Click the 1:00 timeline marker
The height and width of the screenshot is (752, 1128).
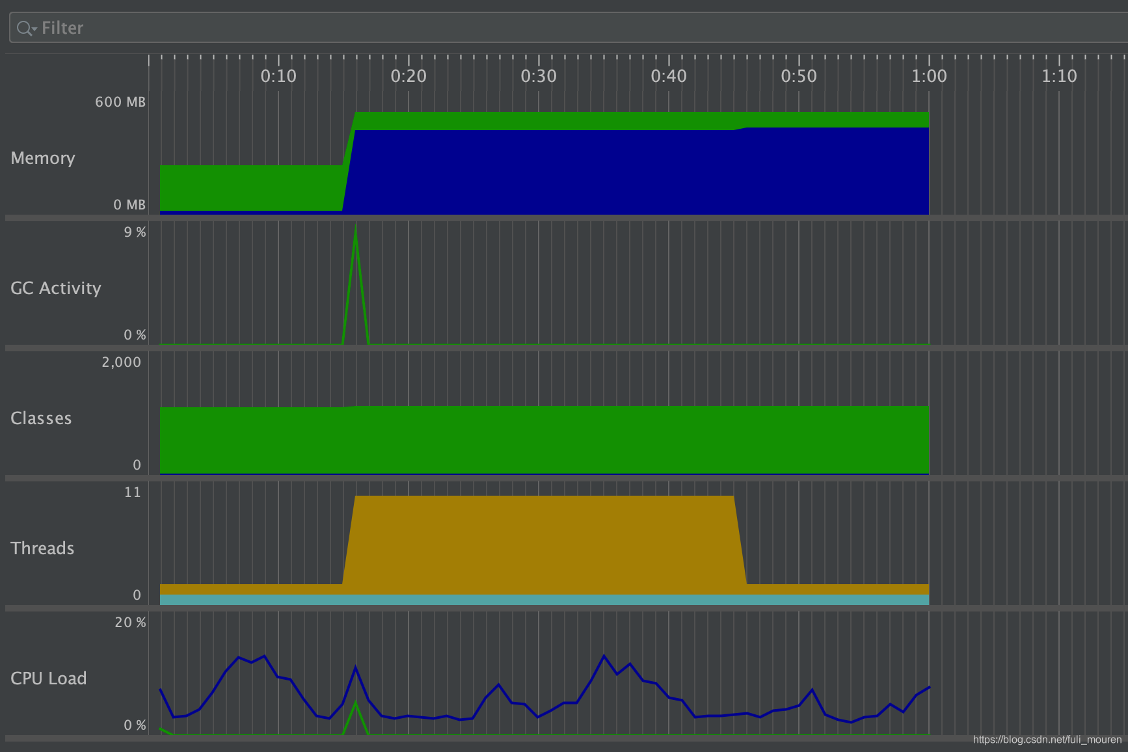[929, 76]
